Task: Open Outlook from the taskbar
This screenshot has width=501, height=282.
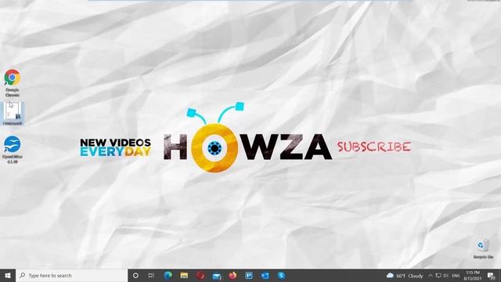Action: [x=265, y=275]
